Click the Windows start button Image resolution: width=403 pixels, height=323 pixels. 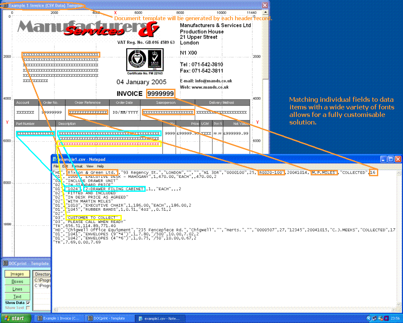16,318
